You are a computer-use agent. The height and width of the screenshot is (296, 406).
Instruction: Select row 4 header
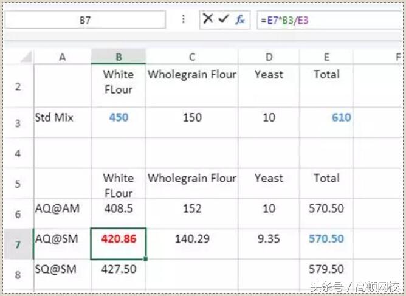(18, 153)
